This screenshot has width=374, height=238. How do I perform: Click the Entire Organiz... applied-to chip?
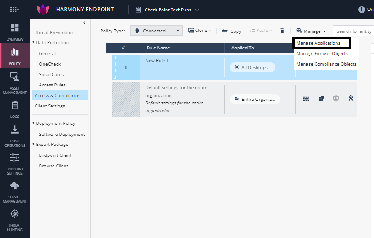click(255, 100)
